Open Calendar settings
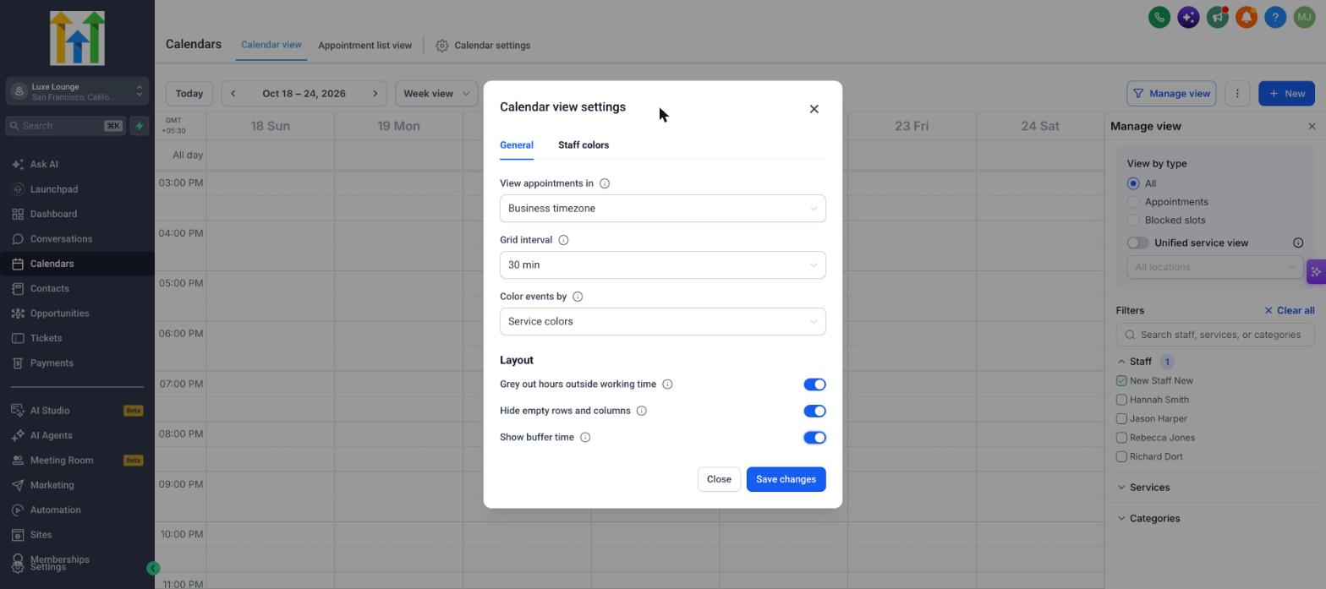This screenshot has width=1326, height=589. (x=483, y=46)
